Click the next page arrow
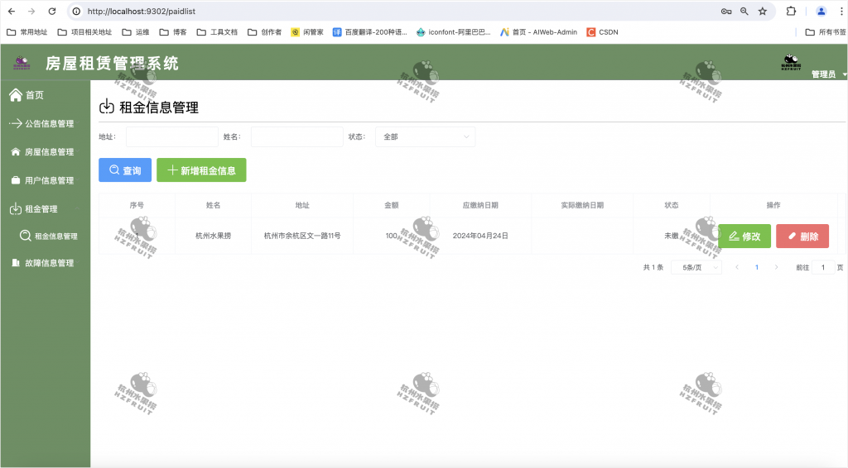848x468 pixels. coord(776,268)
